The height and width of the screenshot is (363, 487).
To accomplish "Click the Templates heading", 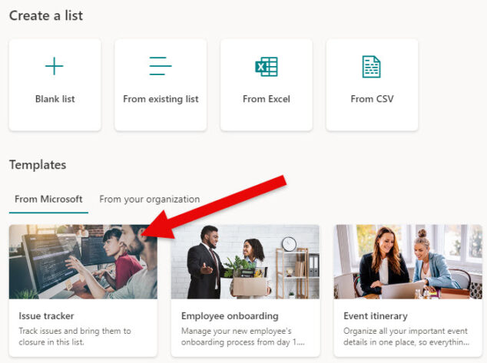I will (38, 165).
